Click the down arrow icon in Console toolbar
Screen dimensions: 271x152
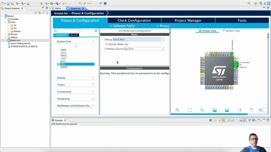tap(216, 120)
